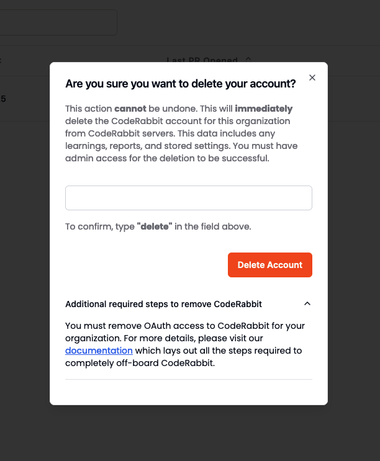Screen dimensions: 380x461
Task: Click the Last PR Opened column header
Action: point(202,60)
